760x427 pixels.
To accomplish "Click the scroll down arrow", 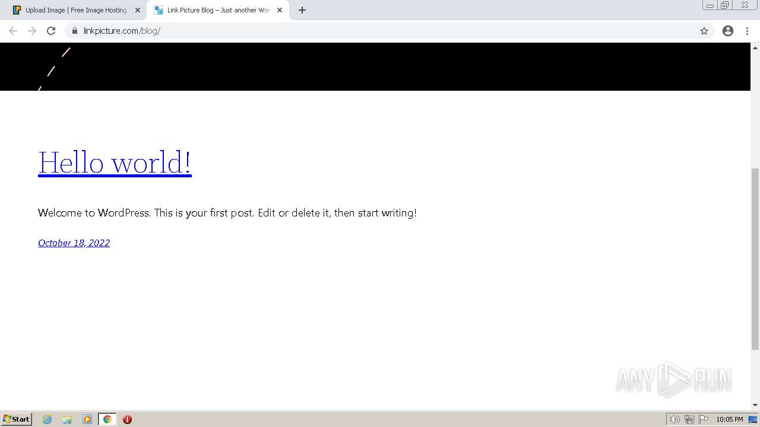I will [x=755, y=405].
